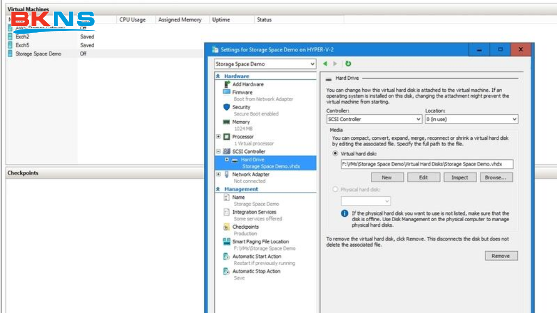Select the Integration Services icon
This screenshot has width=557, height=313.
click(227, 212)
